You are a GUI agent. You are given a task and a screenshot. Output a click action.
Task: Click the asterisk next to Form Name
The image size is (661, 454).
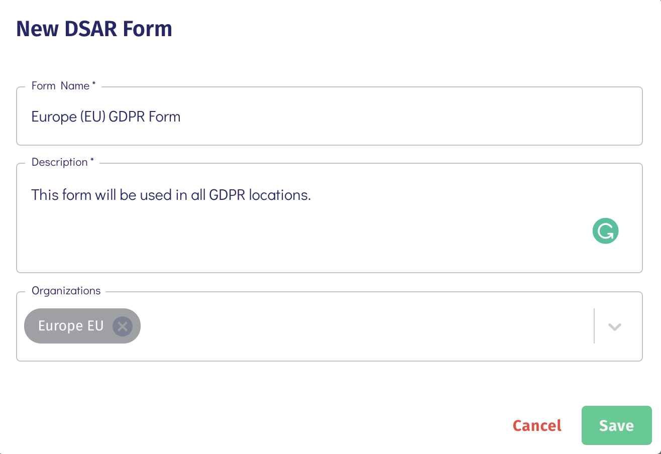[93, 85]
